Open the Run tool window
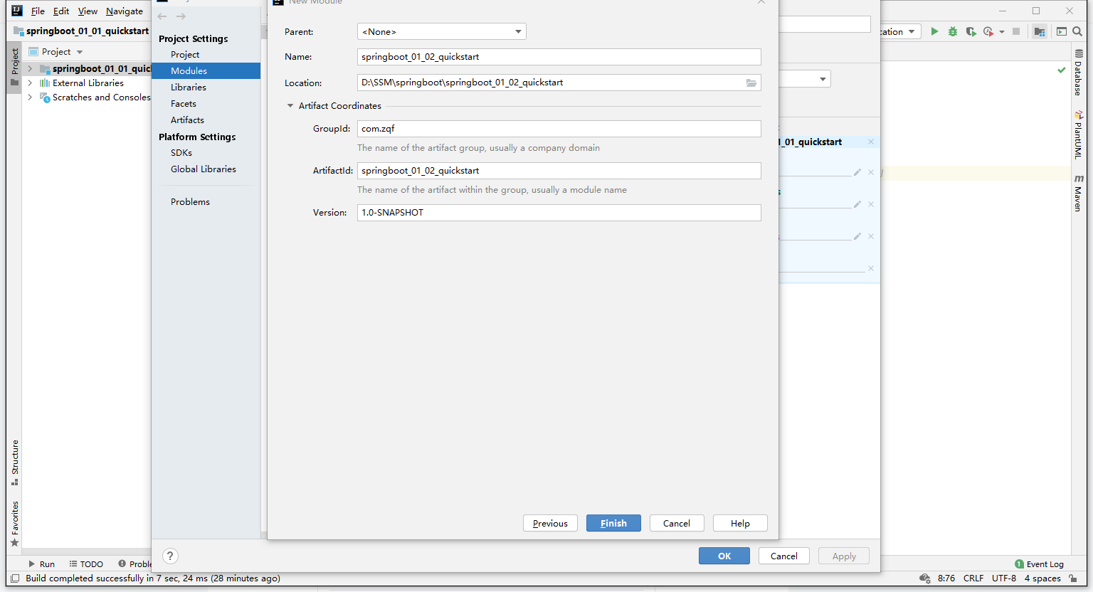 point(41,564)
